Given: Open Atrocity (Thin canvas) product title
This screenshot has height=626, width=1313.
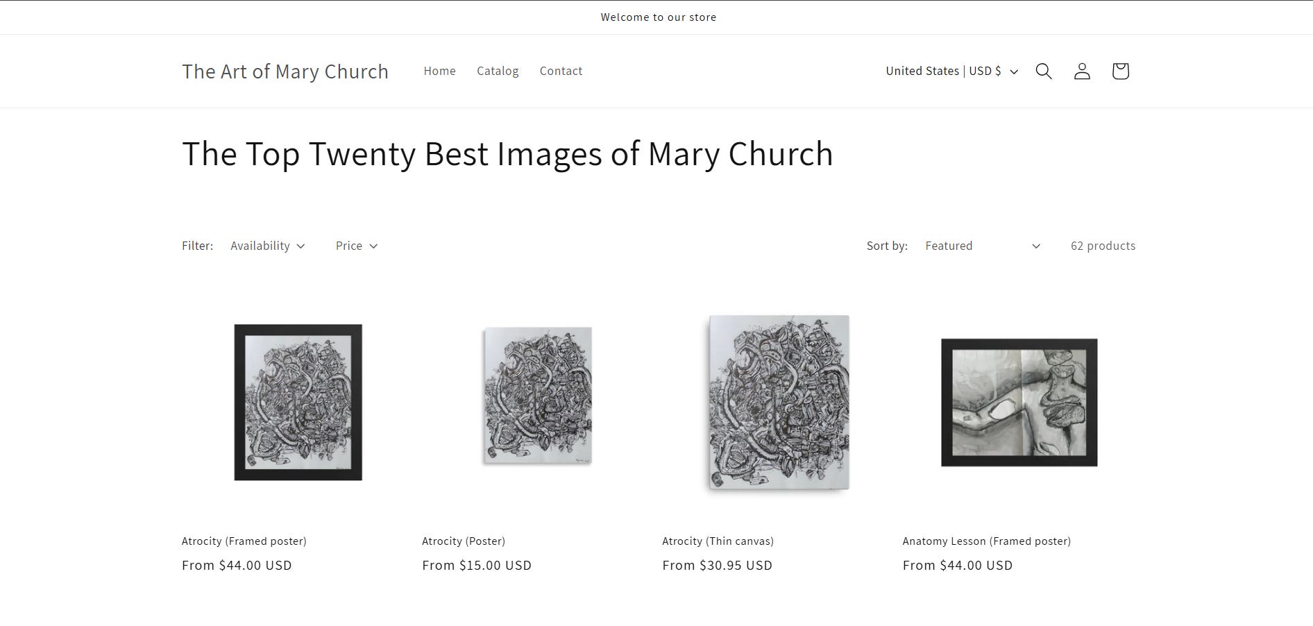Looking at the screenshot, I should tap(718, 541).
